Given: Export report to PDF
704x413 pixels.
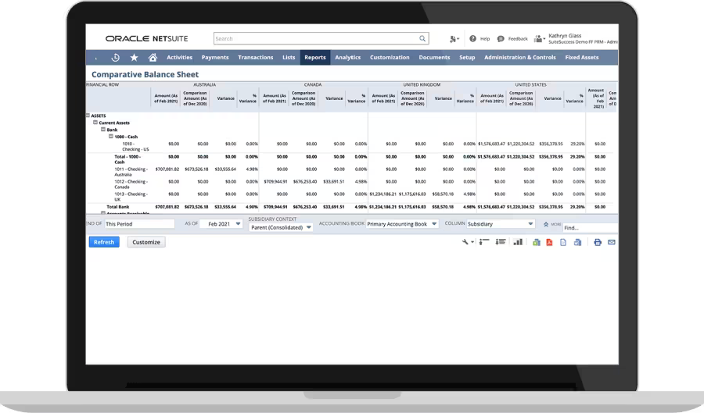Looking at the screenshot, I should 549,243.
